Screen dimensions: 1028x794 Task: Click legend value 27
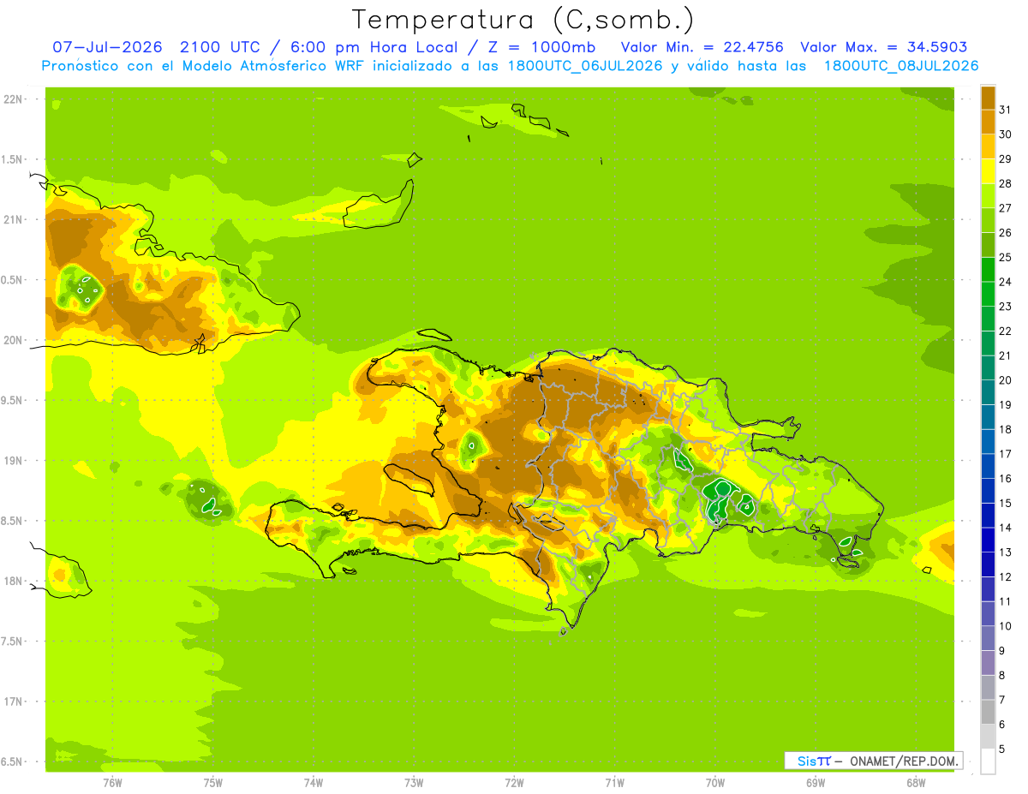[x=1005, y=208]
